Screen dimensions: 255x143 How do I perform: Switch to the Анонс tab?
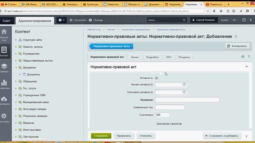(135, 57)
